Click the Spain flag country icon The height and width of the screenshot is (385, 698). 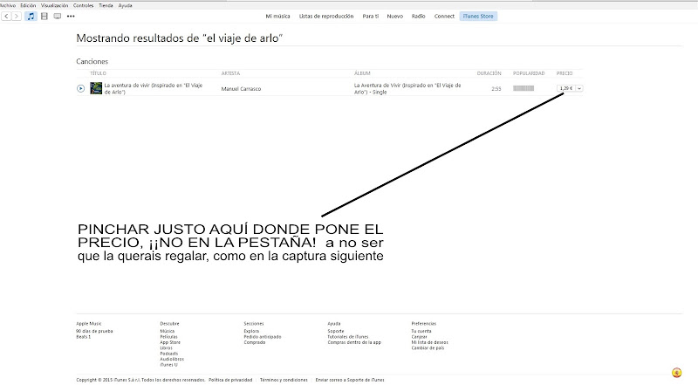pyautogui.click(x=677, y=372)
